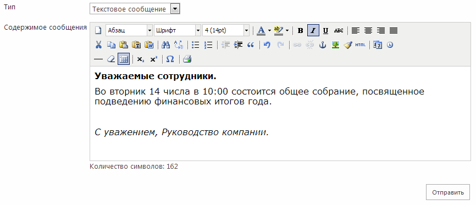Open the Тип message type dropdown
This screenshot has height=205, width=476.
click(x=135, y=9)
